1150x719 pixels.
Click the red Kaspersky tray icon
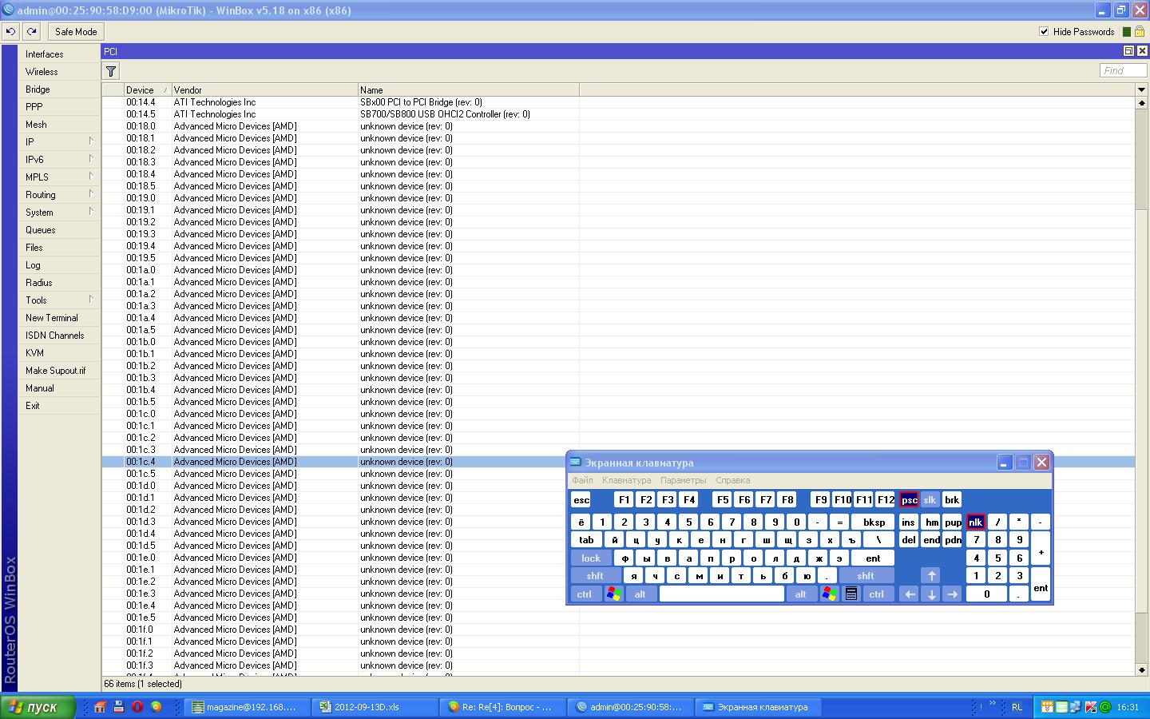click(1091, 707)
